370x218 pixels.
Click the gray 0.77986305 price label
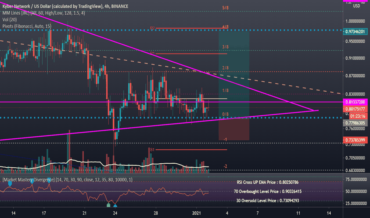pyautogui.click(x=355, y=123)
